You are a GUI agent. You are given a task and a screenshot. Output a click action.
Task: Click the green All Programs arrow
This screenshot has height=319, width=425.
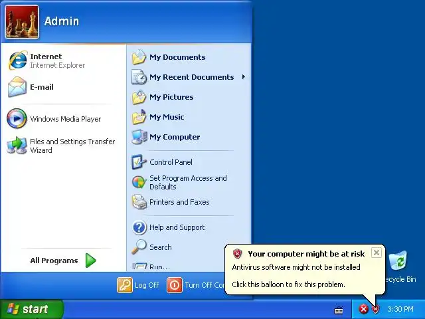[x=90, y=261]
